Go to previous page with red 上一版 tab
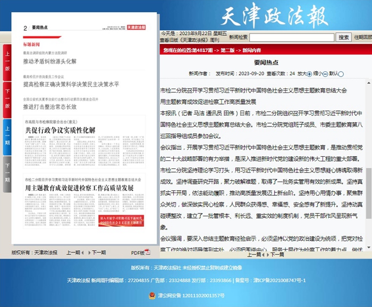This screenshot has width=372, height=307. [7, 62]
